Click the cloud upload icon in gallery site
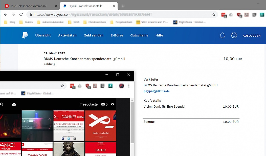The width and height of the screenshot is (266, 156). tap(14, 104)
